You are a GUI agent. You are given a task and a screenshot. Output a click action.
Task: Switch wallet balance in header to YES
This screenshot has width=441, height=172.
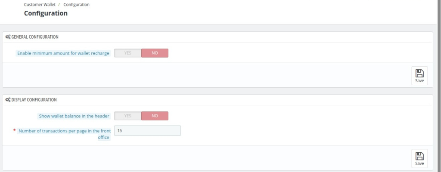click(x=128, y=116)
